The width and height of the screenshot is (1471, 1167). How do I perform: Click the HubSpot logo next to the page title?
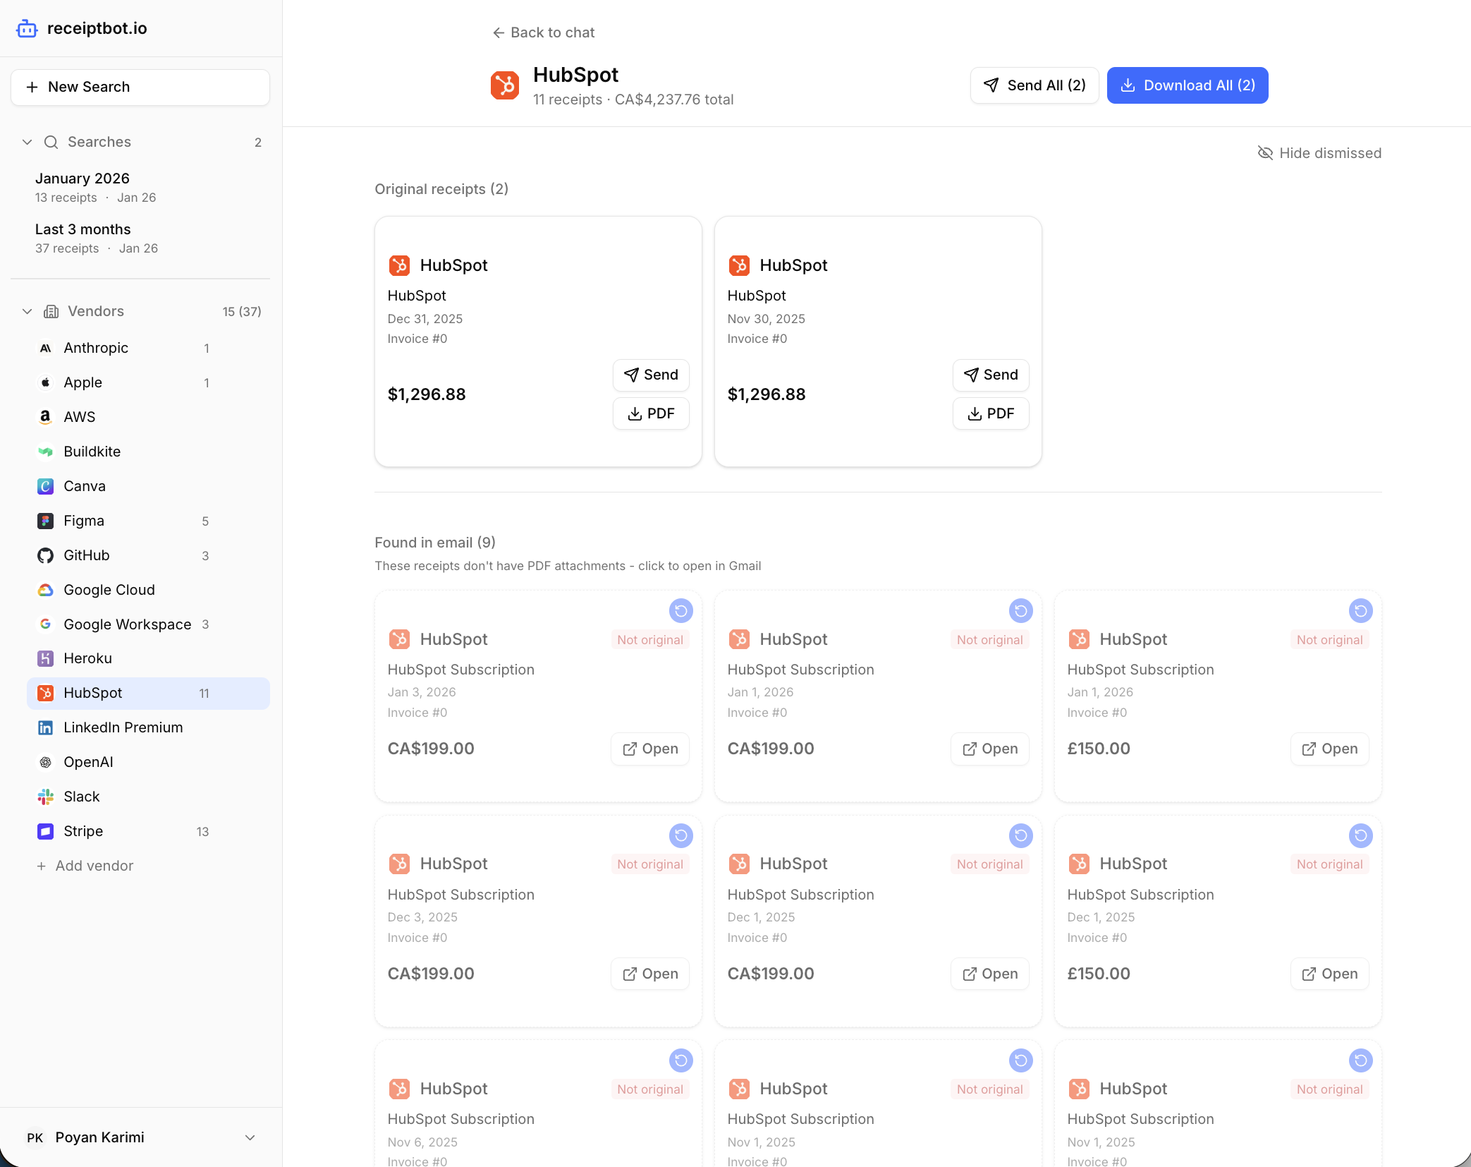point(504,85)
